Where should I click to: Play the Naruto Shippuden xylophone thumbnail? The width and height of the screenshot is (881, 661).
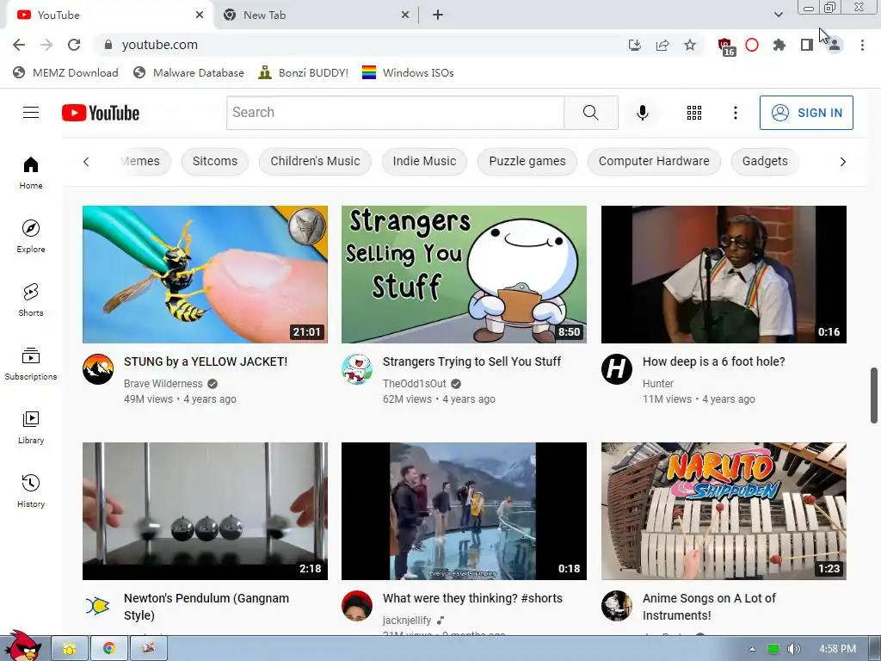coord(724,511)
